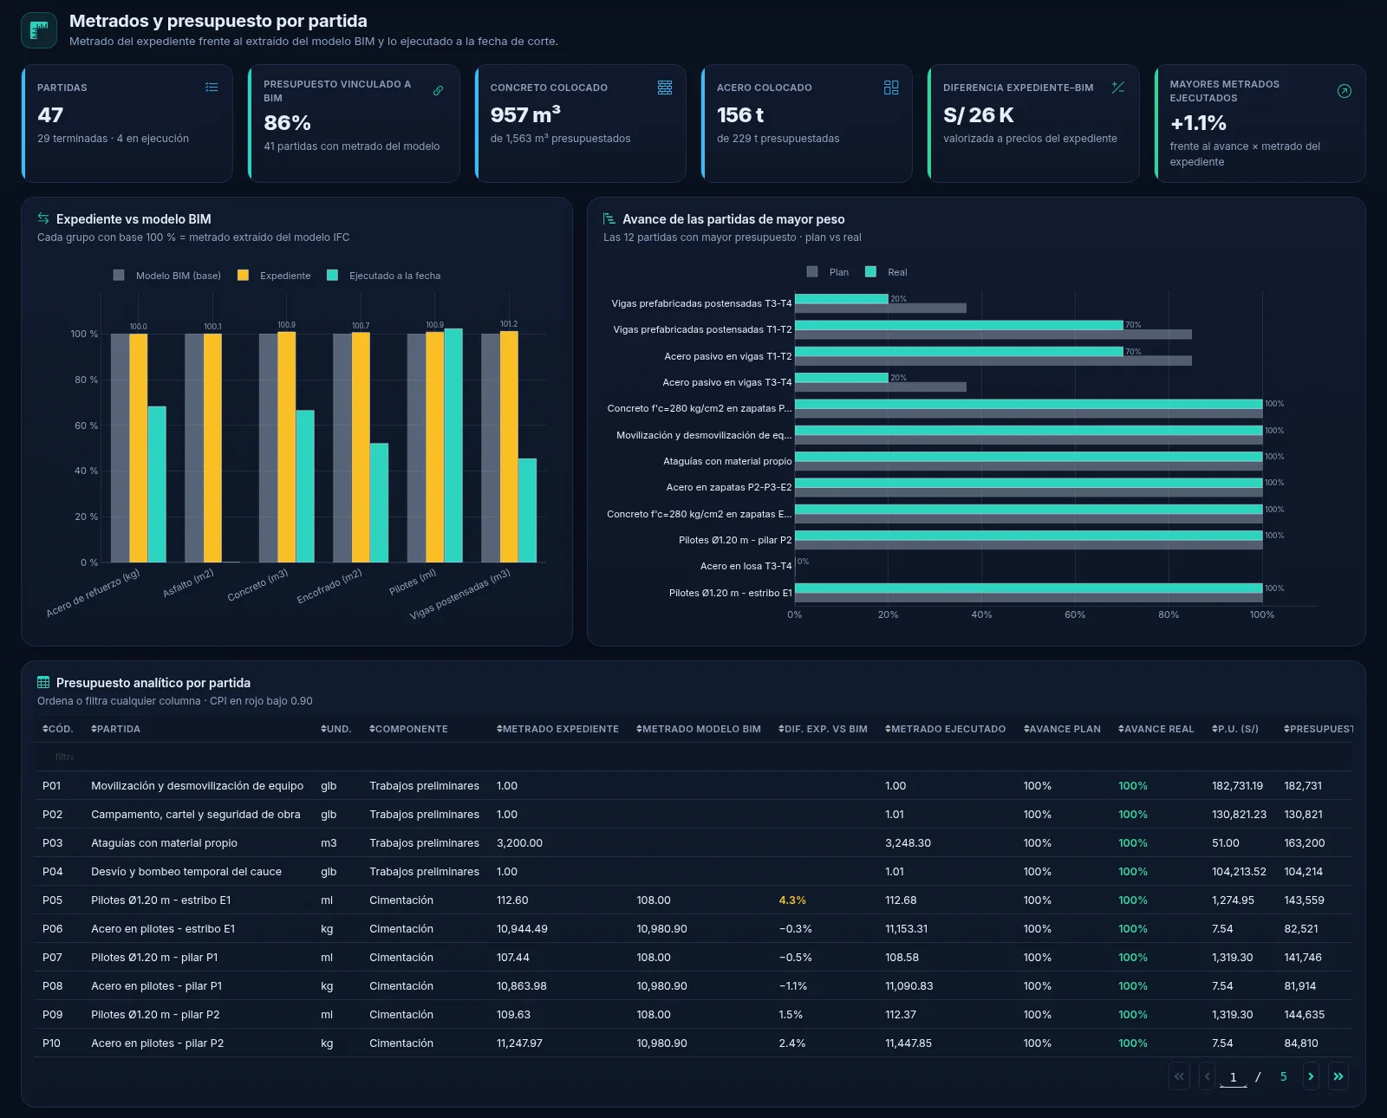
Task: Sort table by CÓD. column
Action: [x=58, y=729]
